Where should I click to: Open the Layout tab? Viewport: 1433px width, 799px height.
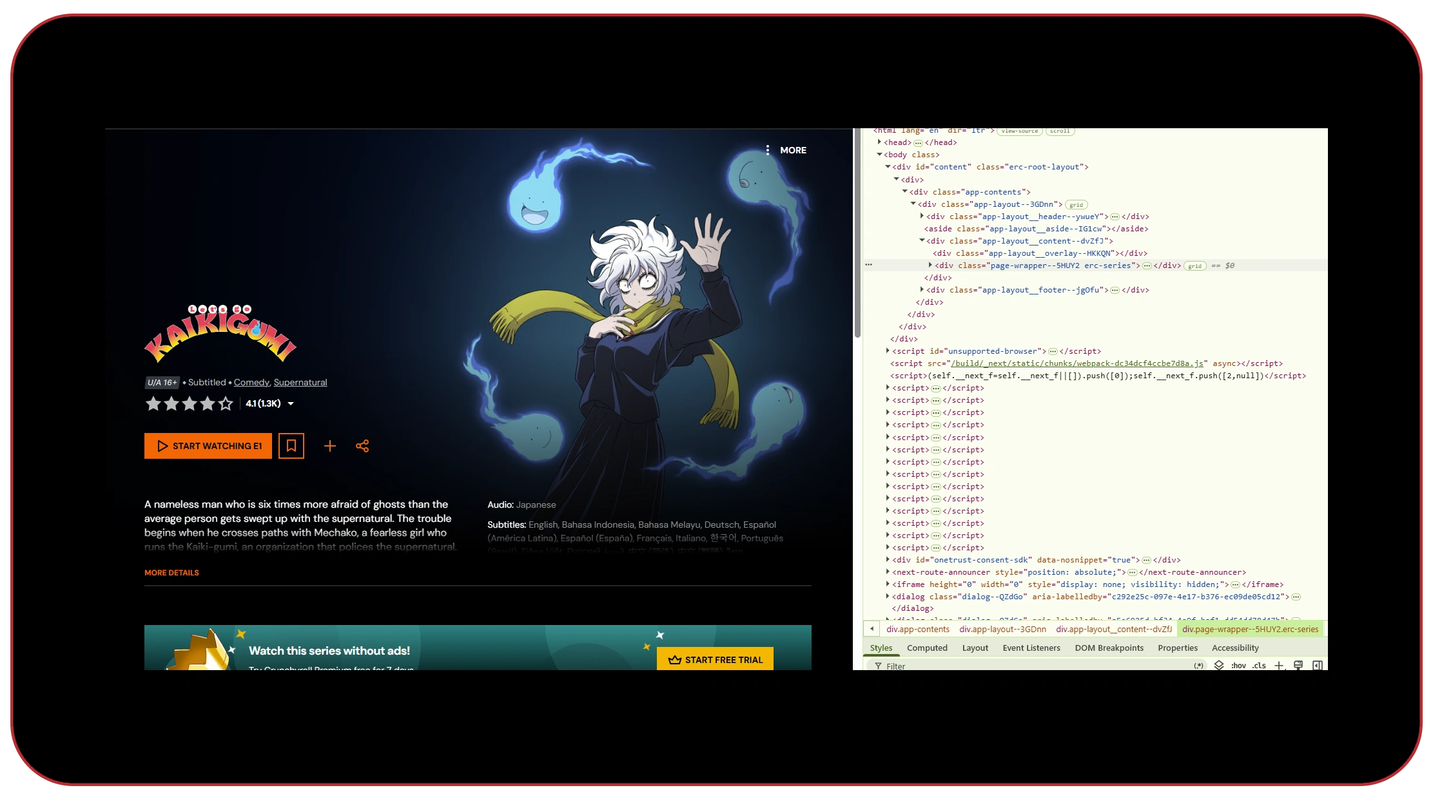click(x=975, y=648)
